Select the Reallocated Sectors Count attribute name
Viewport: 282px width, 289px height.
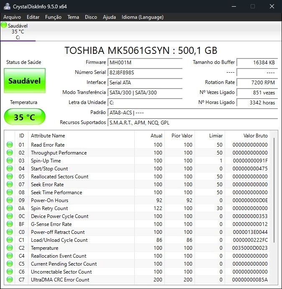60,176
